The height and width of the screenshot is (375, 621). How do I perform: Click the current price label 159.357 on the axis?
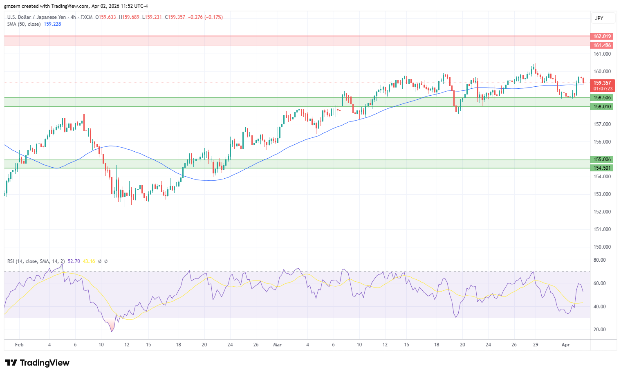(x=602, y=83)
